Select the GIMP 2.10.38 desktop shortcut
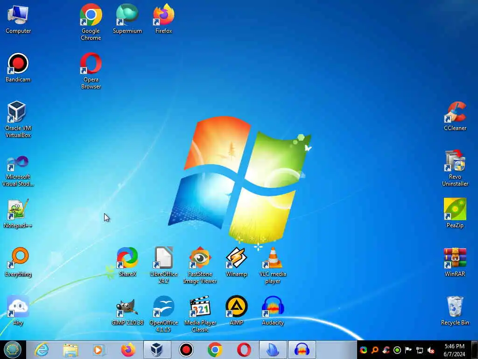This screenshot has width=478, height=359. [x=127, y=311]
